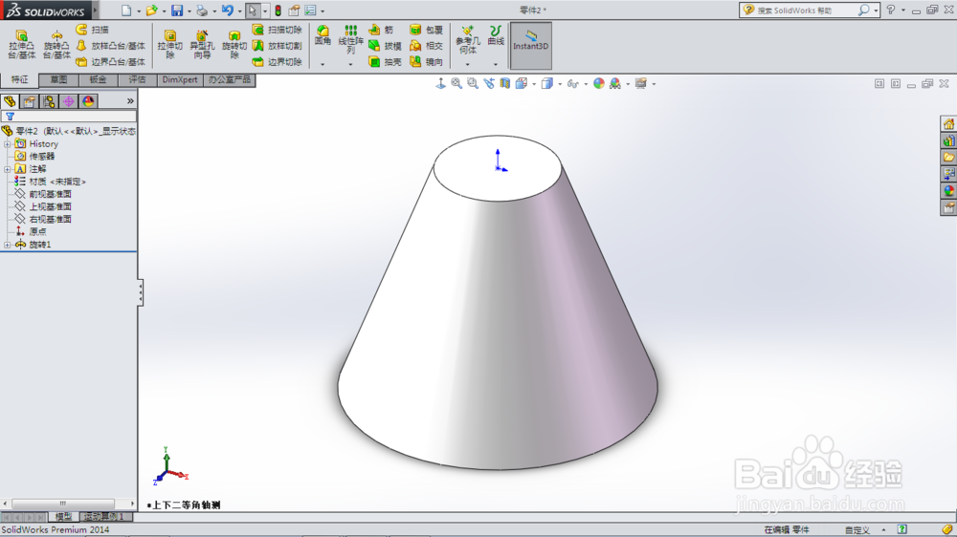Open the DimXpertManager panel tab

point(68,101)
